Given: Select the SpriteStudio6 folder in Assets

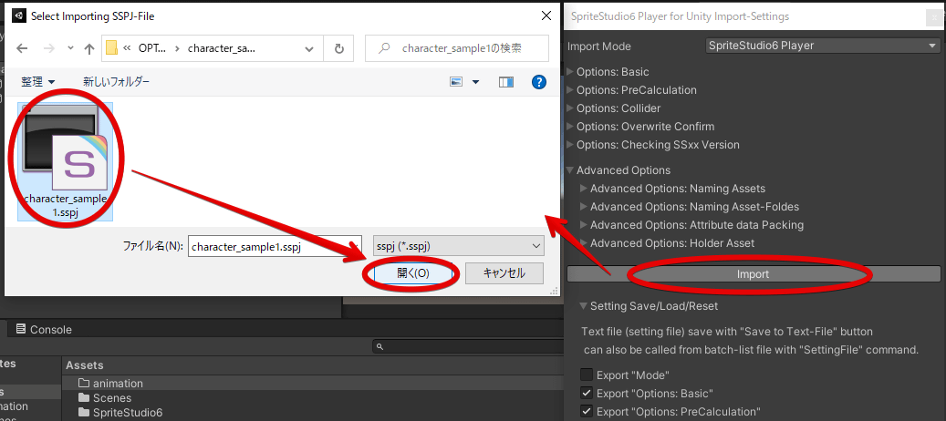Looking at the screenshot, I should pyautogui.click(x=120, y=413).
